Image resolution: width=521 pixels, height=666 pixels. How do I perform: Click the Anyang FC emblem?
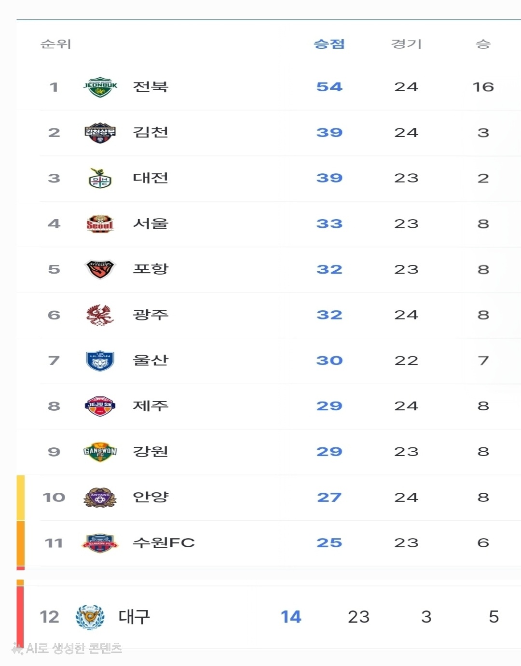pos(100,497)
